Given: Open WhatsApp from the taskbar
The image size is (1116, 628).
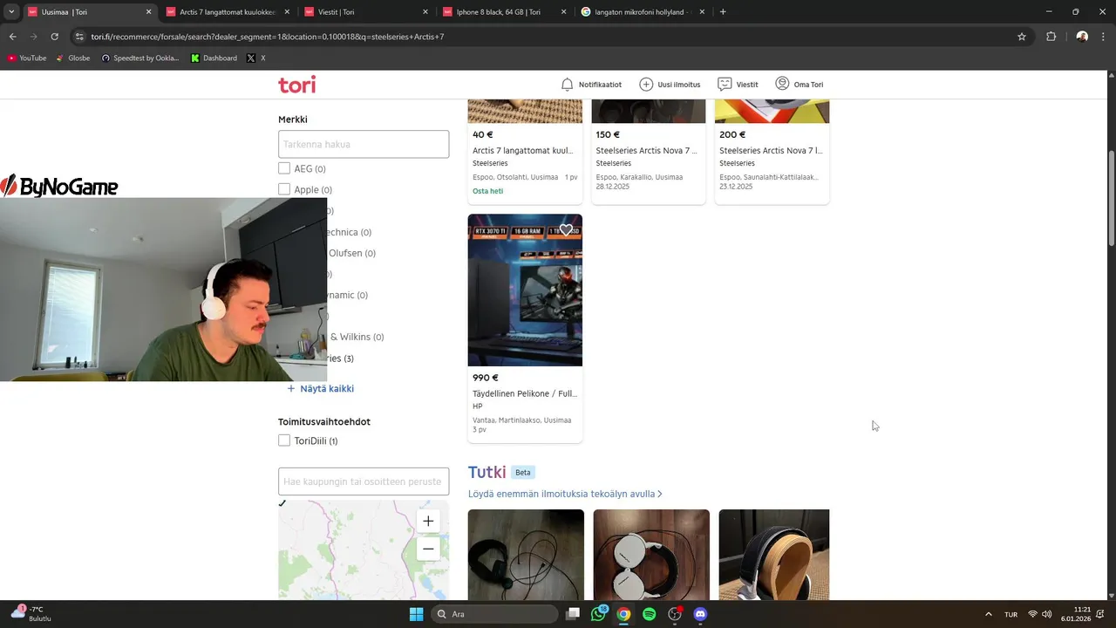Looking at the screenshot, I should tap(598, 614).
